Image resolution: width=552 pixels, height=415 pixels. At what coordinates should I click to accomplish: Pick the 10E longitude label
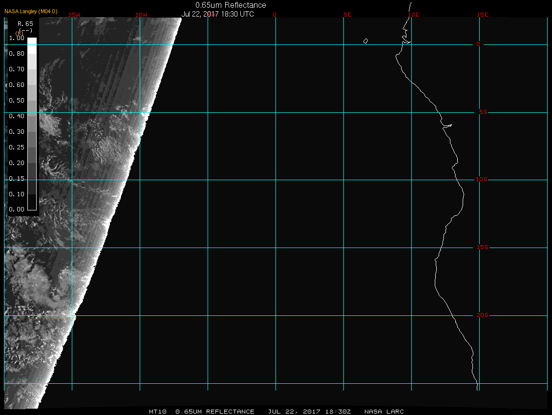[x=413, y=15]
